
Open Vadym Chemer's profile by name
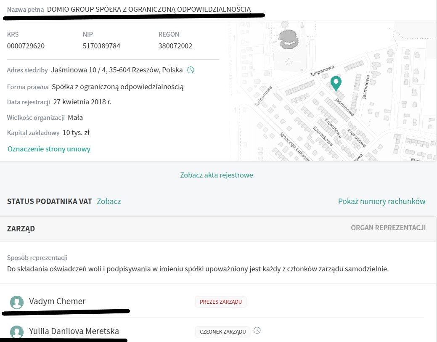[x=57, y=301]
